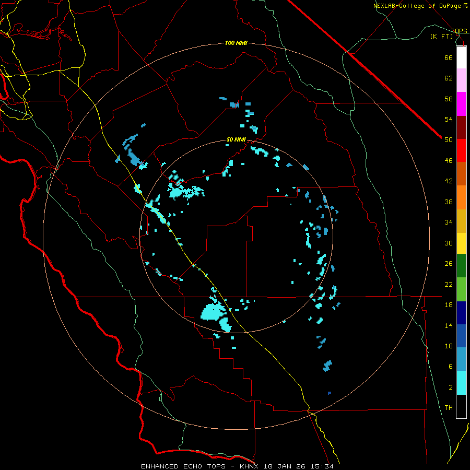The height and width of the screenshot is (470, 470).
Task: Click the legend value '2'
Action: (x=451, y=387)
